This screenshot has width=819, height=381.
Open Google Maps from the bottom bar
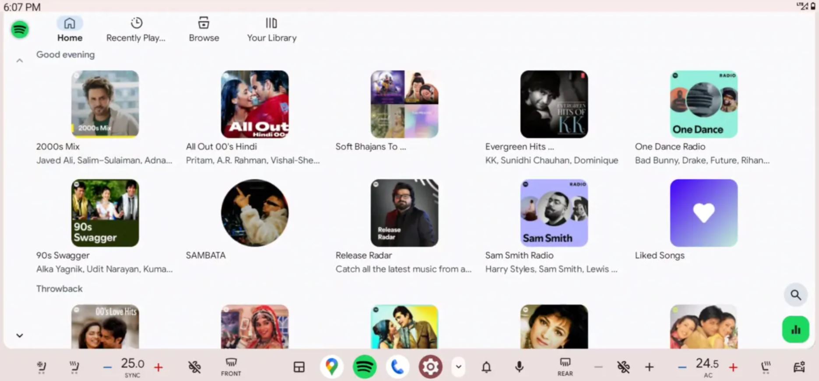pyautogui.click(x=331, y=367)
